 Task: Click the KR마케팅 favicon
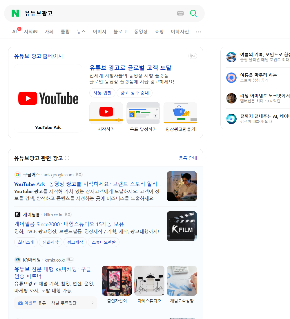17,260
